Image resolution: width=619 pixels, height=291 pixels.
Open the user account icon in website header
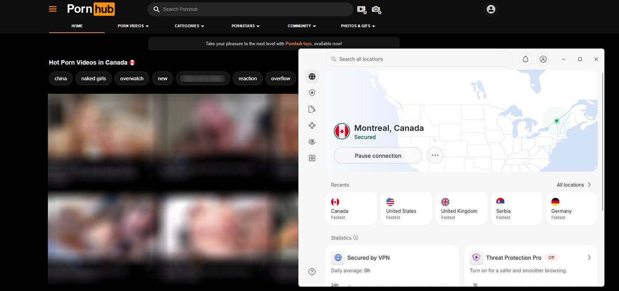coord(491,9)
